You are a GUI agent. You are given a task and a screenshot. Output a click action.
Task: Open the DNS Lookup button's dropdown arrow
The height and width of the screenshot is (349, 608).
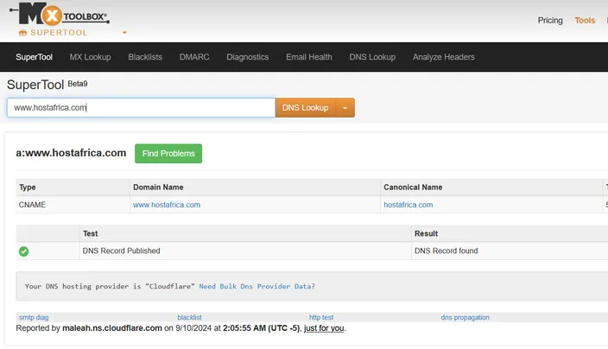(345, 108)
